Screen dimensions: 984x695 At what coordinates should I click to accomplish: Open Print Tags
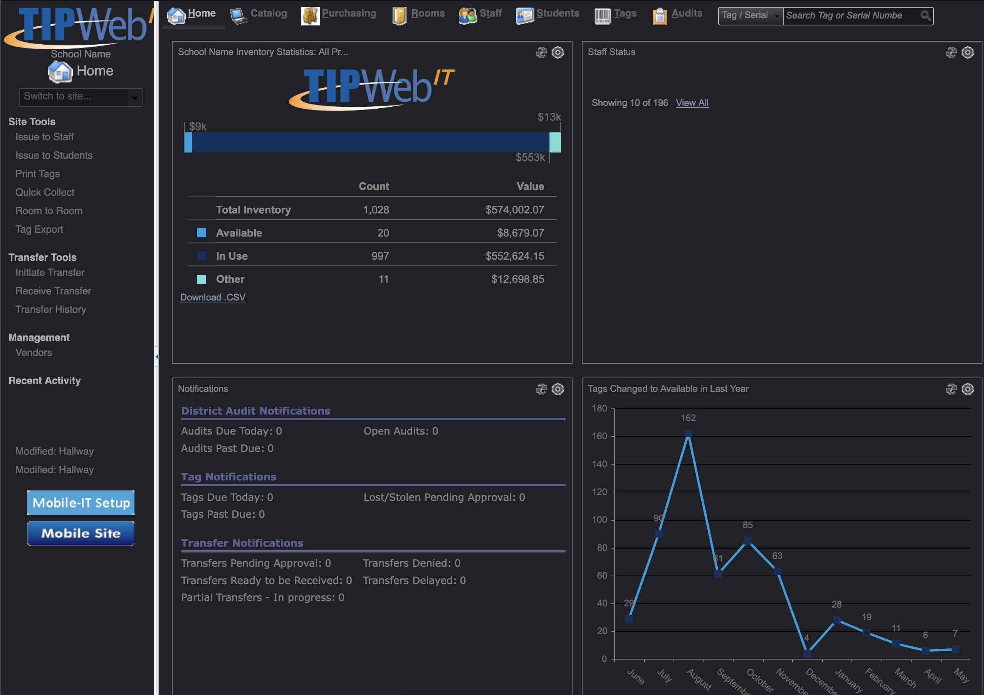(x=38, y=174)
